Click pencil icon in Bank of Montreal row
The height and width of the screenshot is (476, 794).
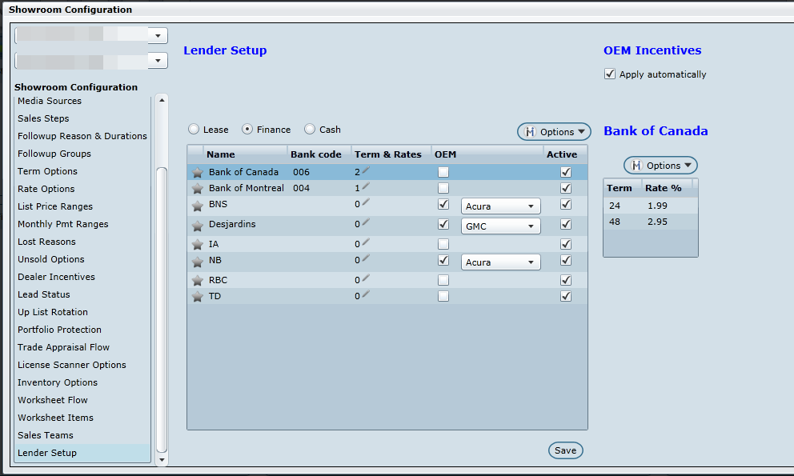pos(366,186)
